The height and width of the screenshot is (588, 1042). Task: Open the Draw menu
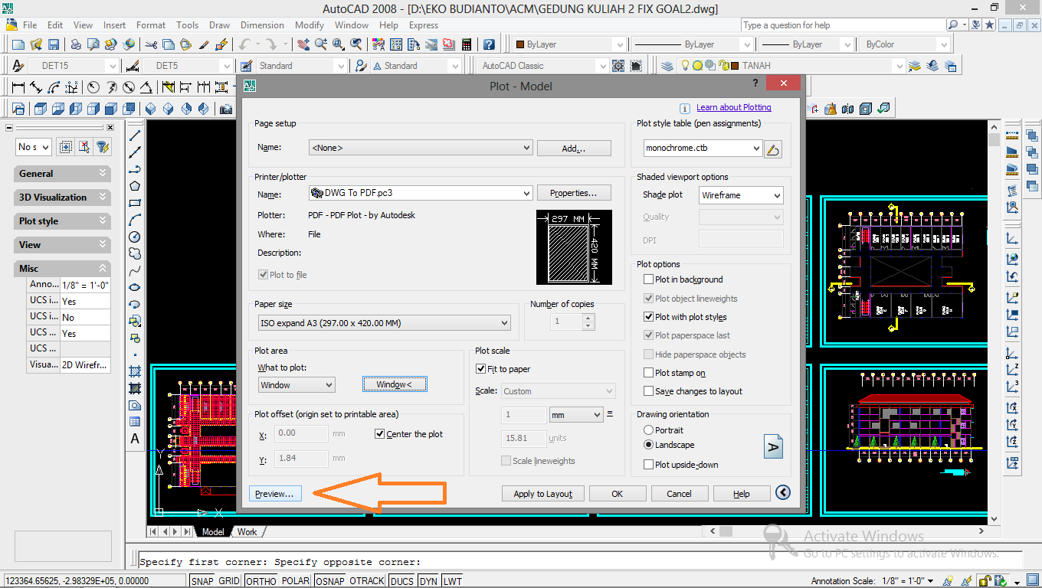pyautogui.click(x=219, y=25)
